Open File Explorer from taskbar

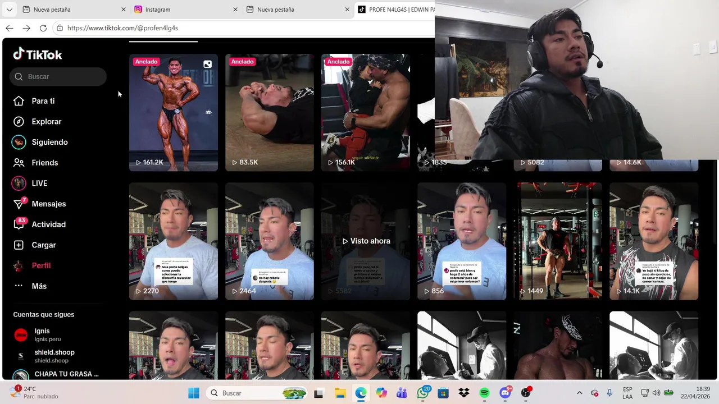click(x=340, y=393)
